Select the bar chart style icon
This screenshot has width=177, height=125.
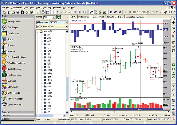[53, 12]
